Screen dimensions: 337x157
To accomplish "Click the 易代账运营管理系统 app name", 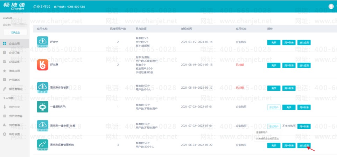I will (62, 145).
